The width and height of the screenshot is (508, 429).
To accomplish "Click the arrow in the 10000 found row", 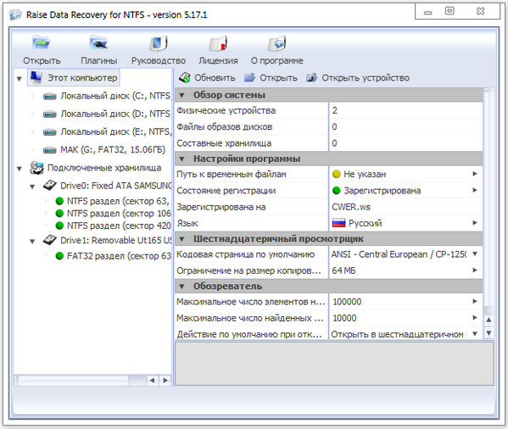I will (475, 318).
